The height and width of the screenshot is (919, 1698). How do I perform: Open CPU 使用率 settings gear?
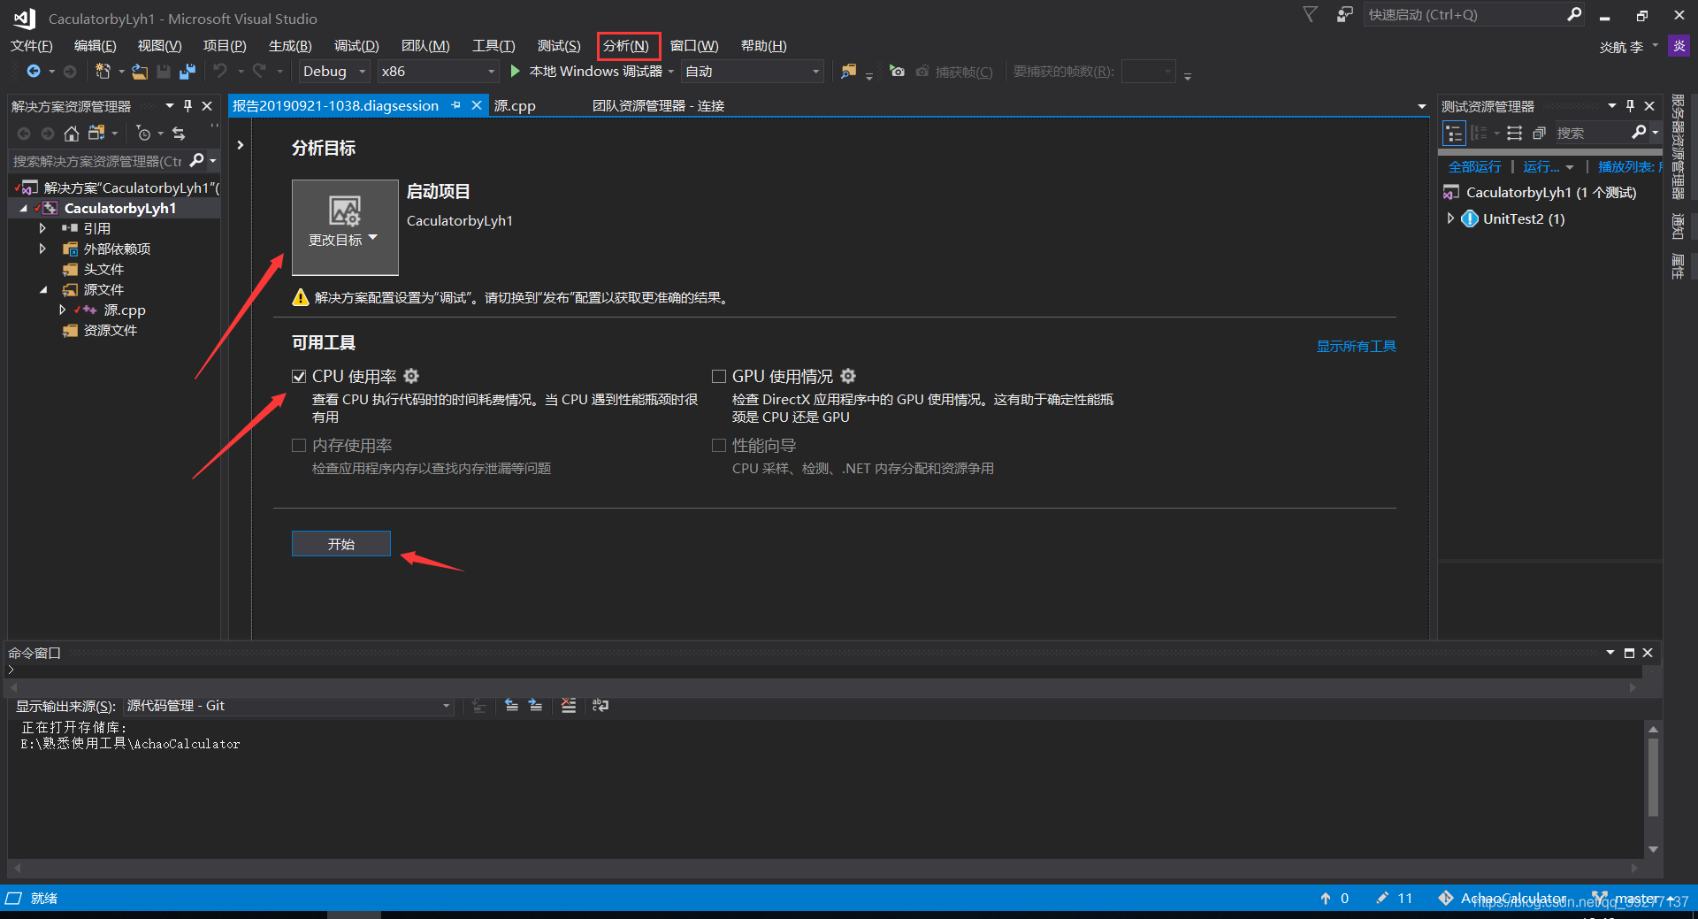pos(411,376)
